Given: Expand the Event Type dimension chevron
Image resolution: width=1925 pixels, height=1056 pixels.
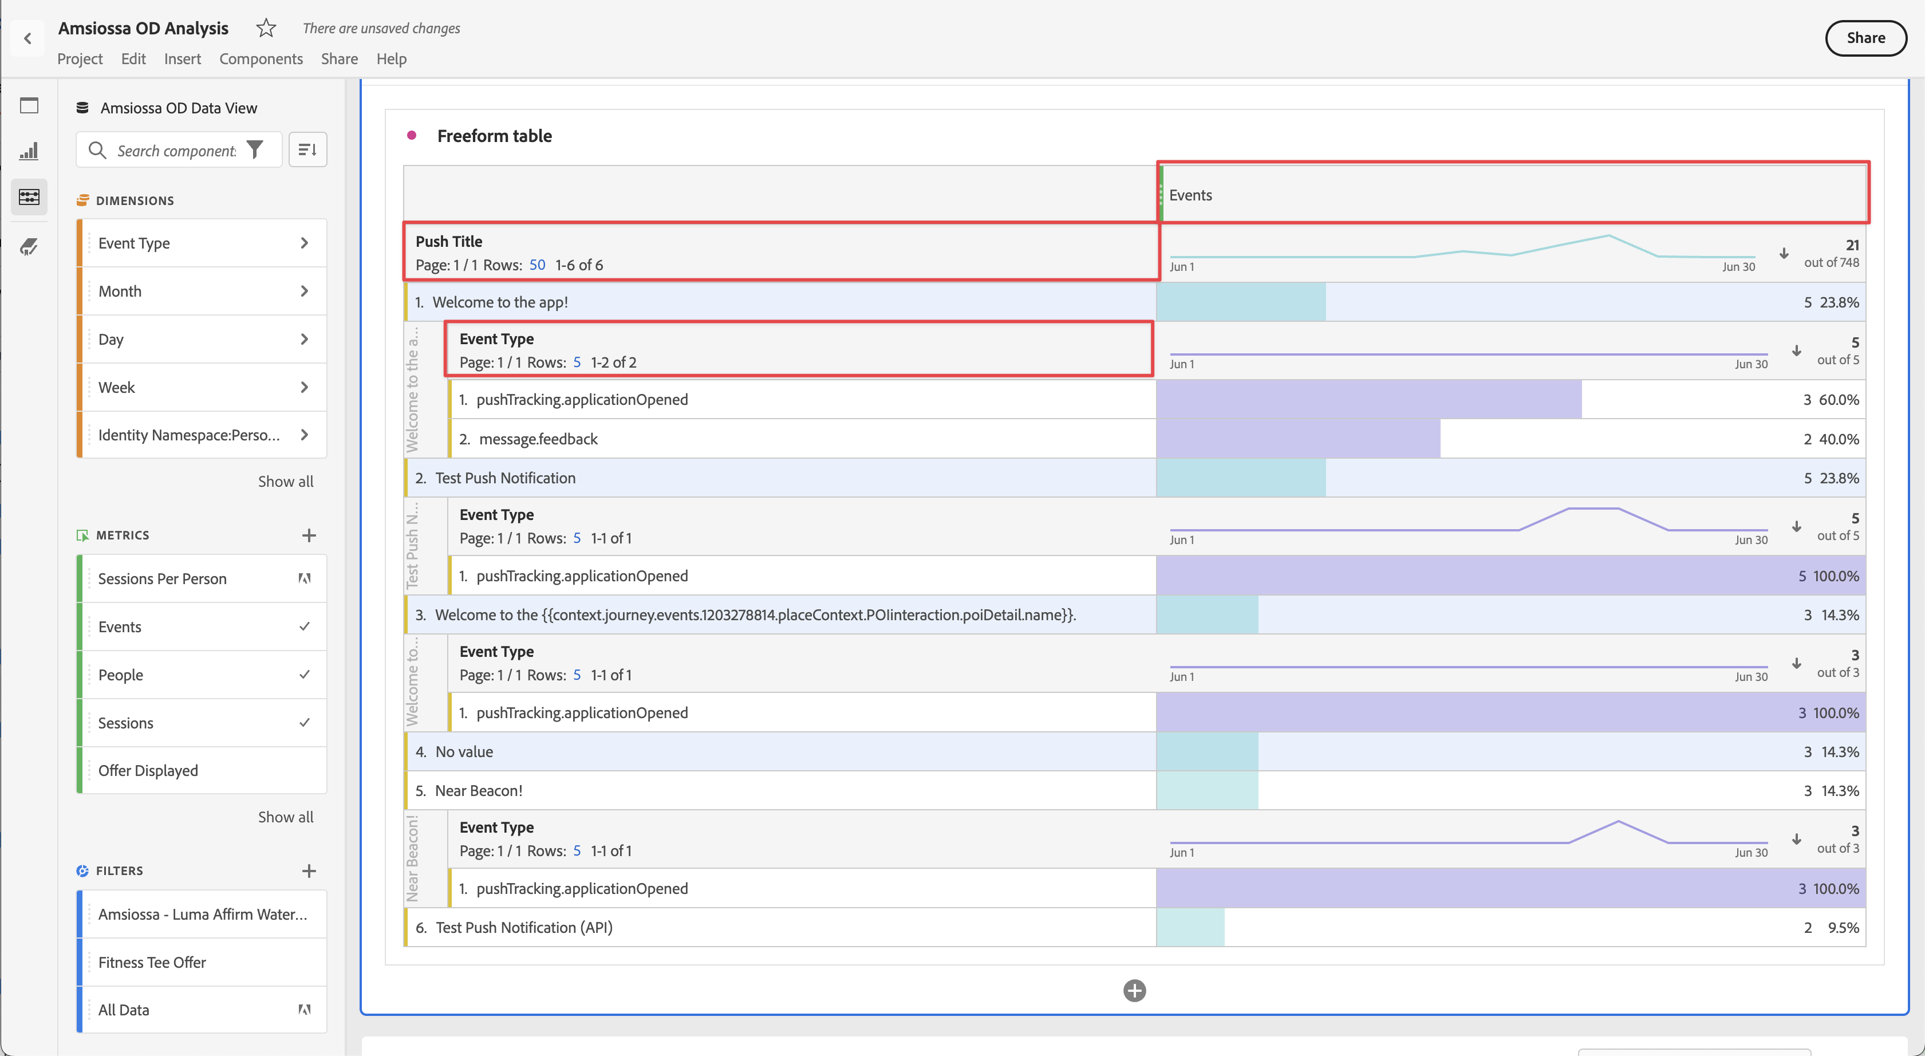Looking at the screenshot, I should (x=304, y=243).
